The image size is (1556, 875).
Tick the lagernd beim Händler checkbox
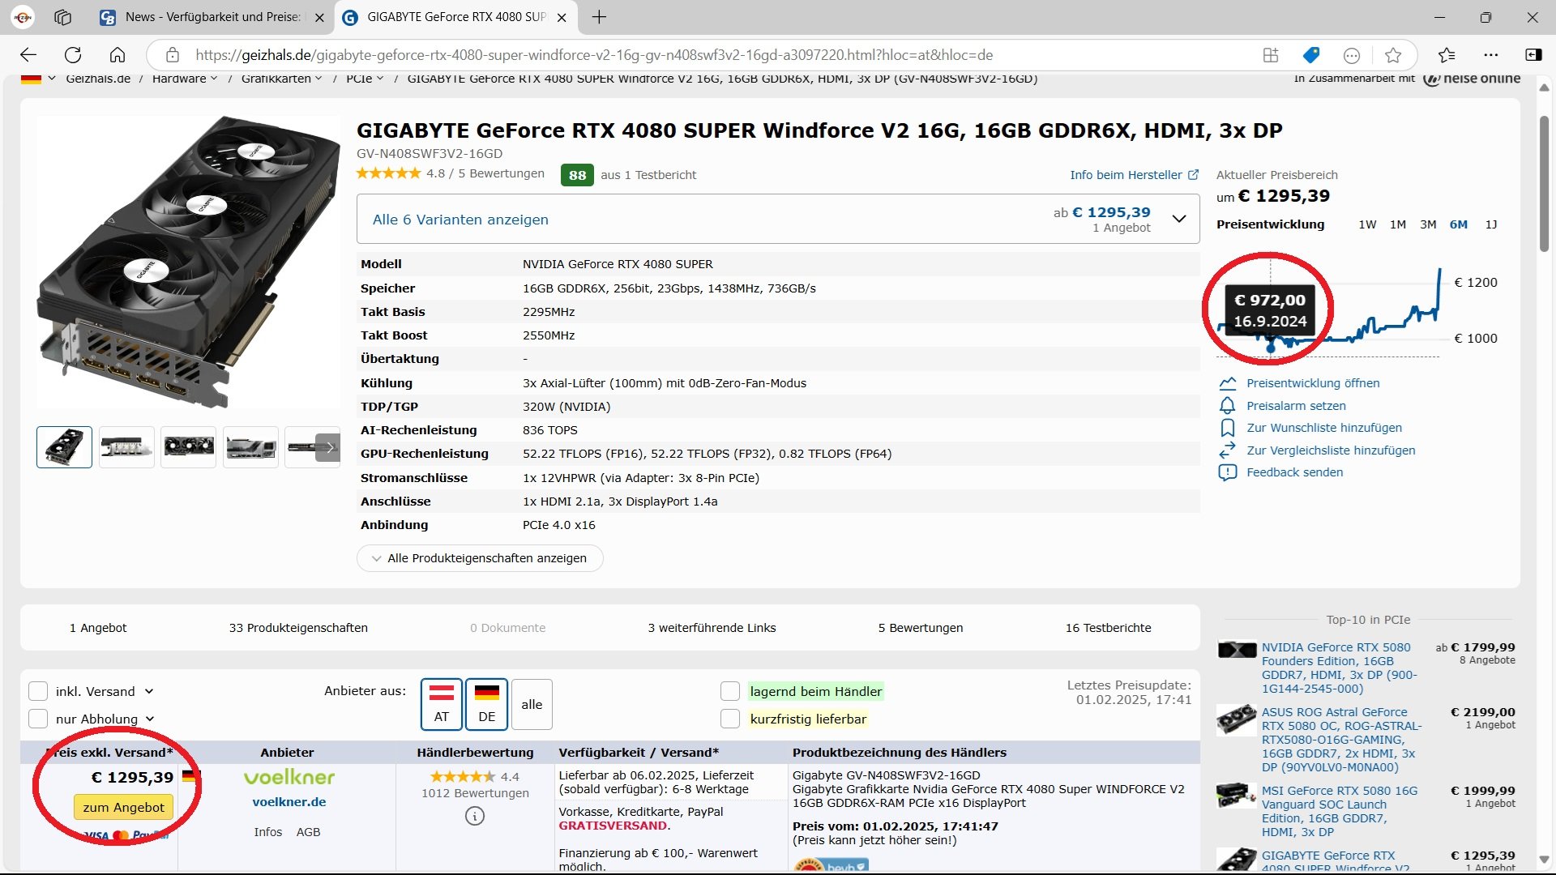click(730, 691)
